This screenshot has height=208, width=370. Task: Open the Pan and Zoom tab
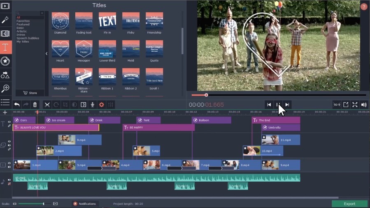5,89
